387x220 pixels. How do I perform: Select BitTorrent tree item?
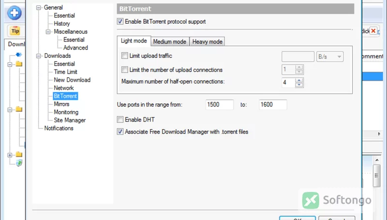tap(65, 96)
